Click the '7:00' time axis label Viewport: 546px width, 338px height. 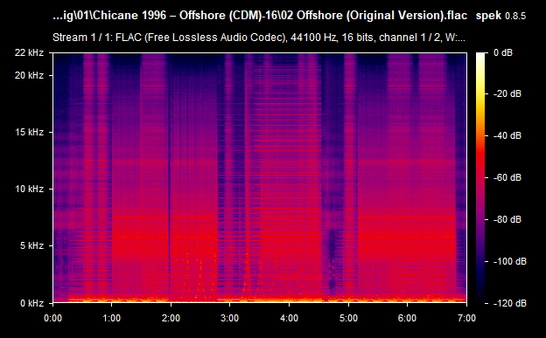(466, 318)
